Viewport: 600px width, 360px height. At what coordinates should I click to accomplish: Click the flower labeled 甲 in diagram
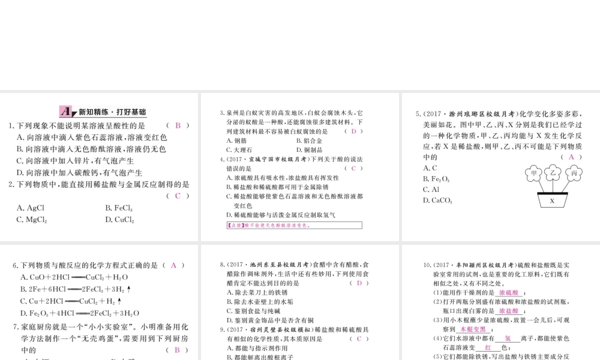click(533, 173)
